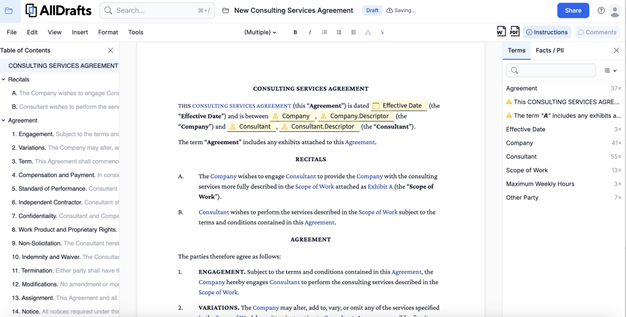
Task: Click the folder icon at top left
Action: pos(9,10)
